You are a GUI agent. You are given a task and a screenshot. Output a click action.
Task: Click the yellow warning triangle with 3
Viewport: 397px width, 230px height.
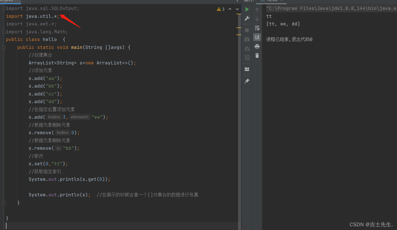(221, 9)
